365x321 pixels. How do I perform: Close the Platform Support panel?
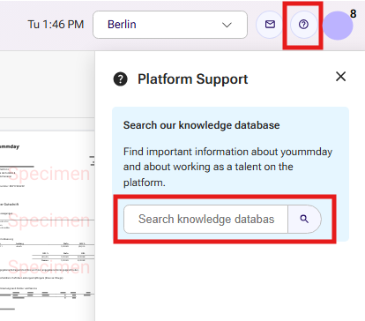340,77
